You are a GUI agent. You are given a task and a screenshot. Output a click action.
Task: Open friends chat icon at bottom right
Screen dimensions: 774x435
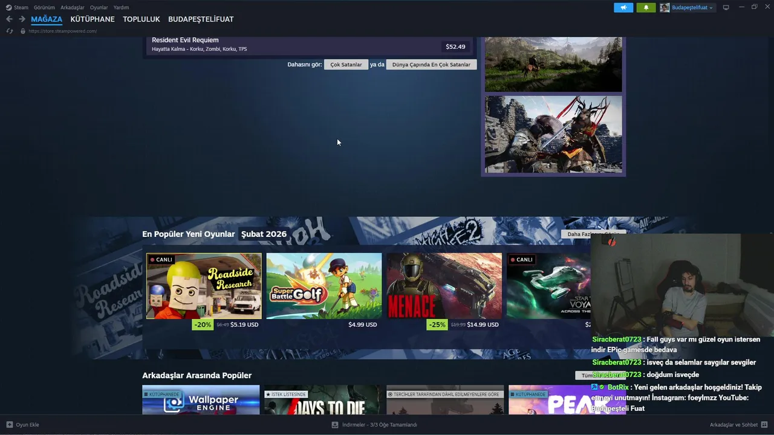(x=765, y=425)
